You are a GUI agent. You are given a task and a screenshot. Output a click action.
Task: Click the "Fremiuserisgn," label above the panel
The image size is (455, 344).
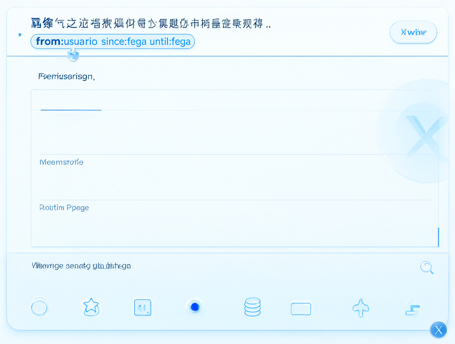click(66, 76)
